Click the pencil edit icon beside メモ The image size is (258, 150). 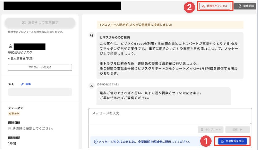pyautogui.click(x=22, y=84)
